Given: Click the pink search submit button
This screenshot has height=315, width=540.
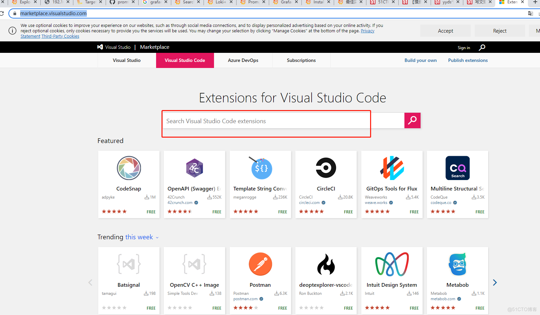Looking at the screenshot, I should coord(412,120).
